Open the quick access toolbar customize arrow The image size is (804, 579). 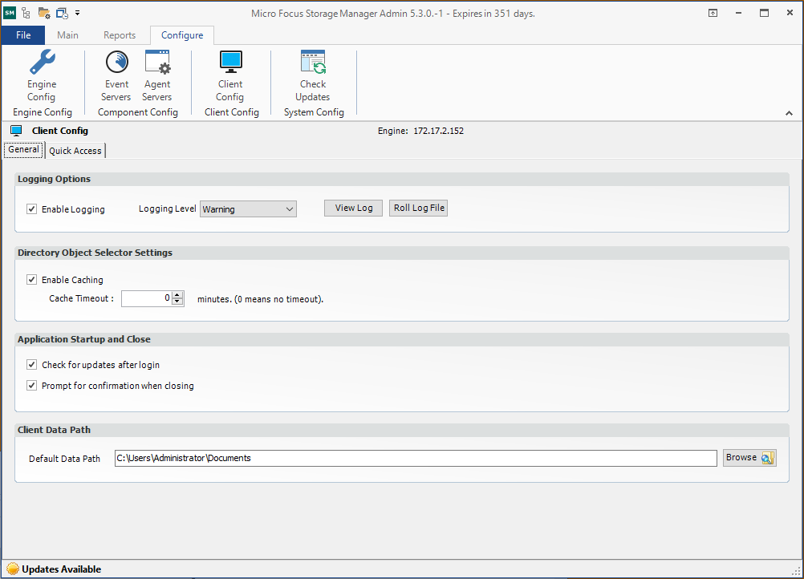pos(77,13)
